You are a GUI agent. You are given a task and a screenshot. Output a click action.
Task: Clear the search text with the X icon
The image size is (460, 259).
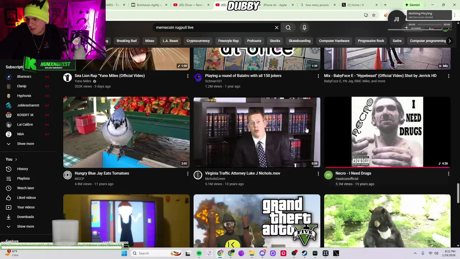(x=277, y=28)
